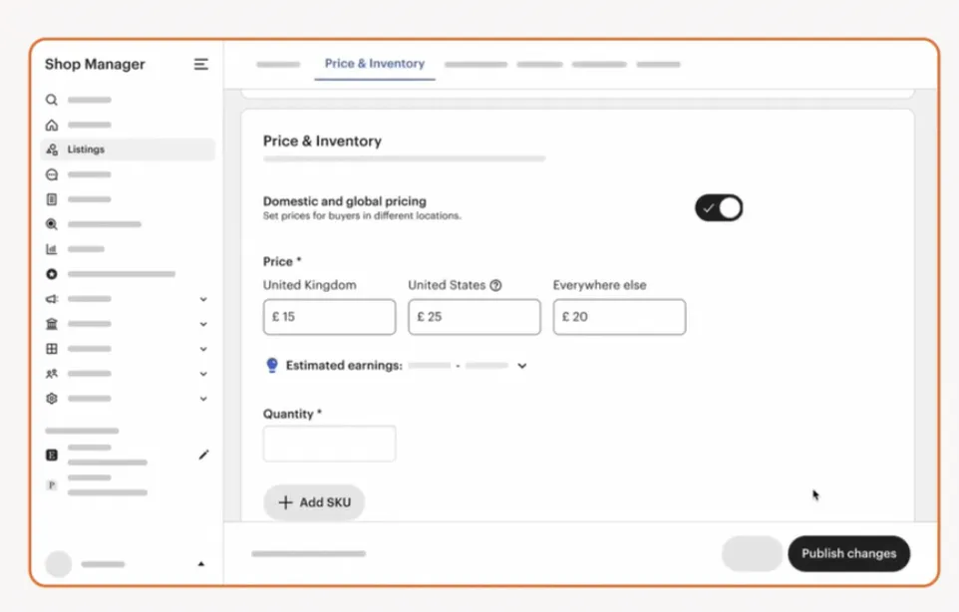Expand the megaphone menu section chevron

click(203, 299)
